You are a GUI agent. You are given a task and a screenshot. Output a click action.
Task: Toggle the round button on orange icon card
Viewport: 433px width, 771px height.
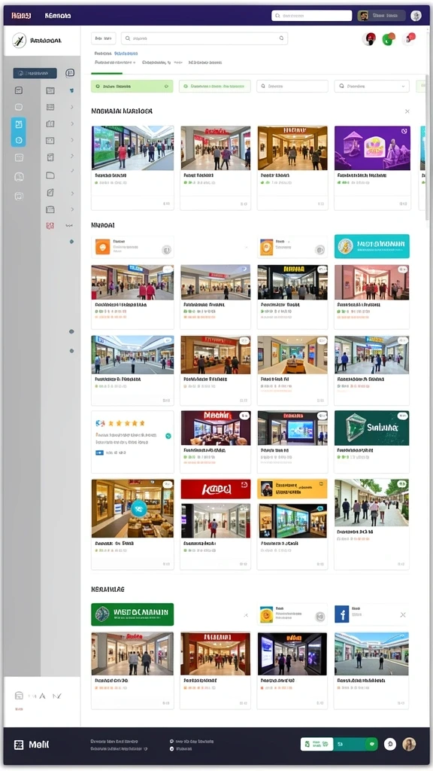pos(166,250)
